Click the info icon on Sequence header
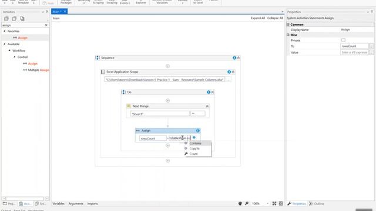This screenshot has height=211, width=376. pos(234,57)
